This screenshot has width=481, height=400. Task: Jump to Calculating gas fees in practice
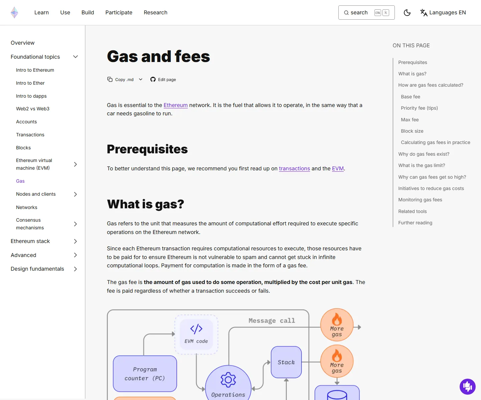[x=435, y=142]
